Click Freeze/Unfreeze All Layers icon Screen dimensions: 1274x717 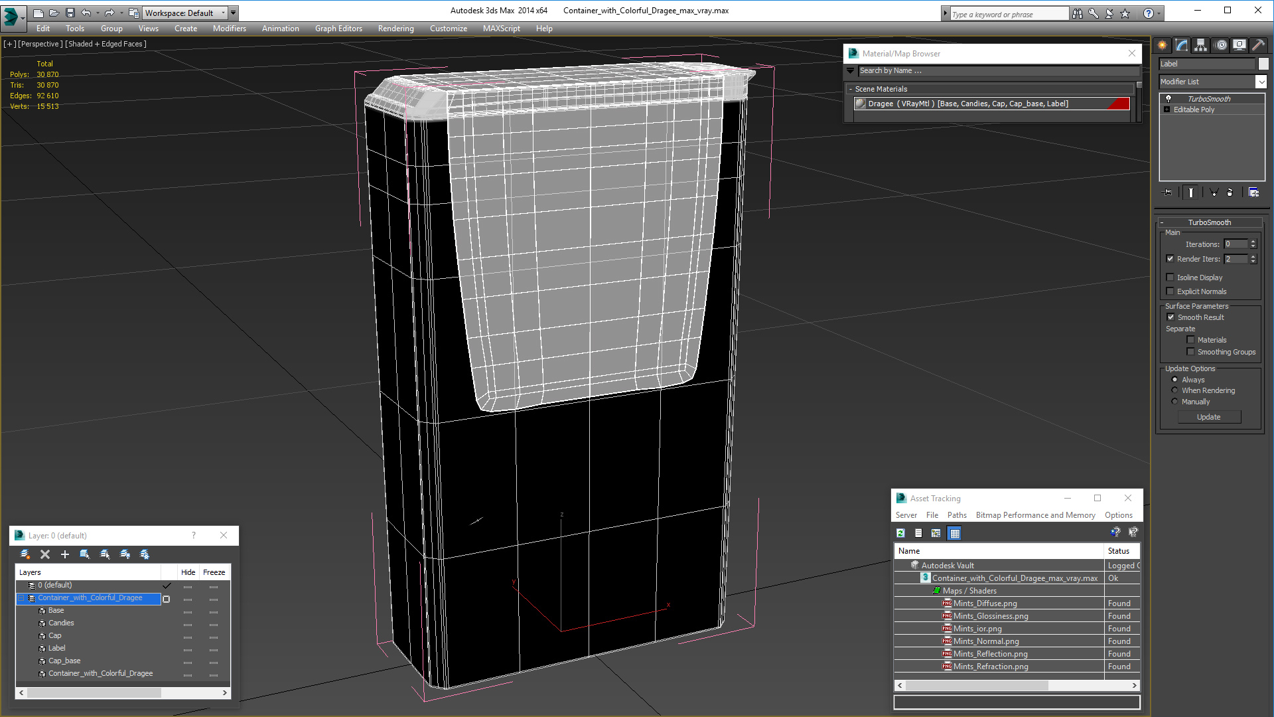pos(145,554)
